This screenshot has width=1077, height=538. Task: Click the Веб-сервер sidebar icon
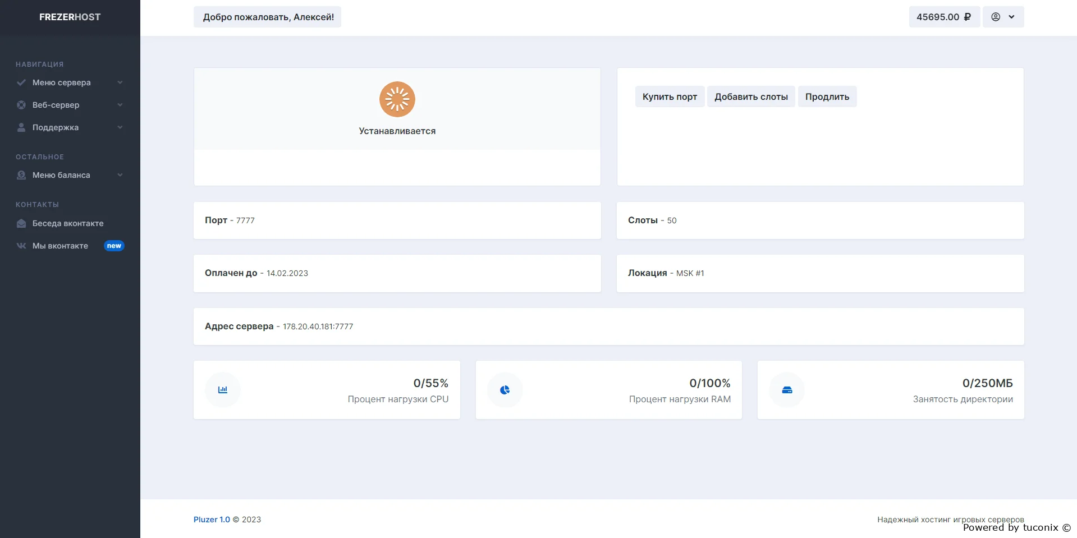[21, 105]
